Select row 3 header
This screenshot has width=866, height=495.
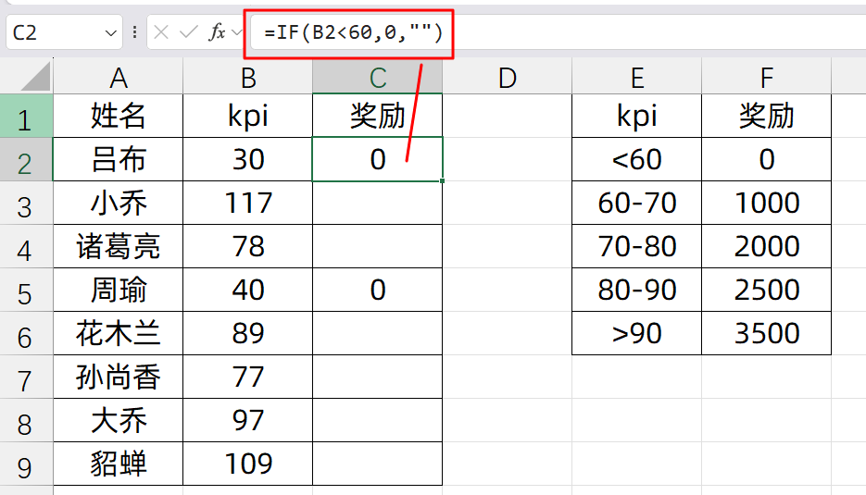26,203
